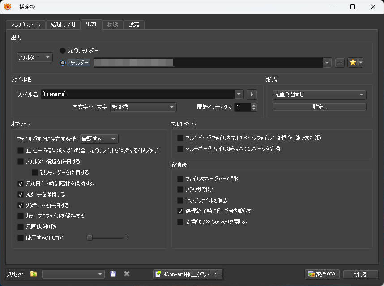The height and width of the screenshot is (286, 384).
Task: Browse for output folder using the ... button
Action: pyautogui.click(x=339, y=62)
